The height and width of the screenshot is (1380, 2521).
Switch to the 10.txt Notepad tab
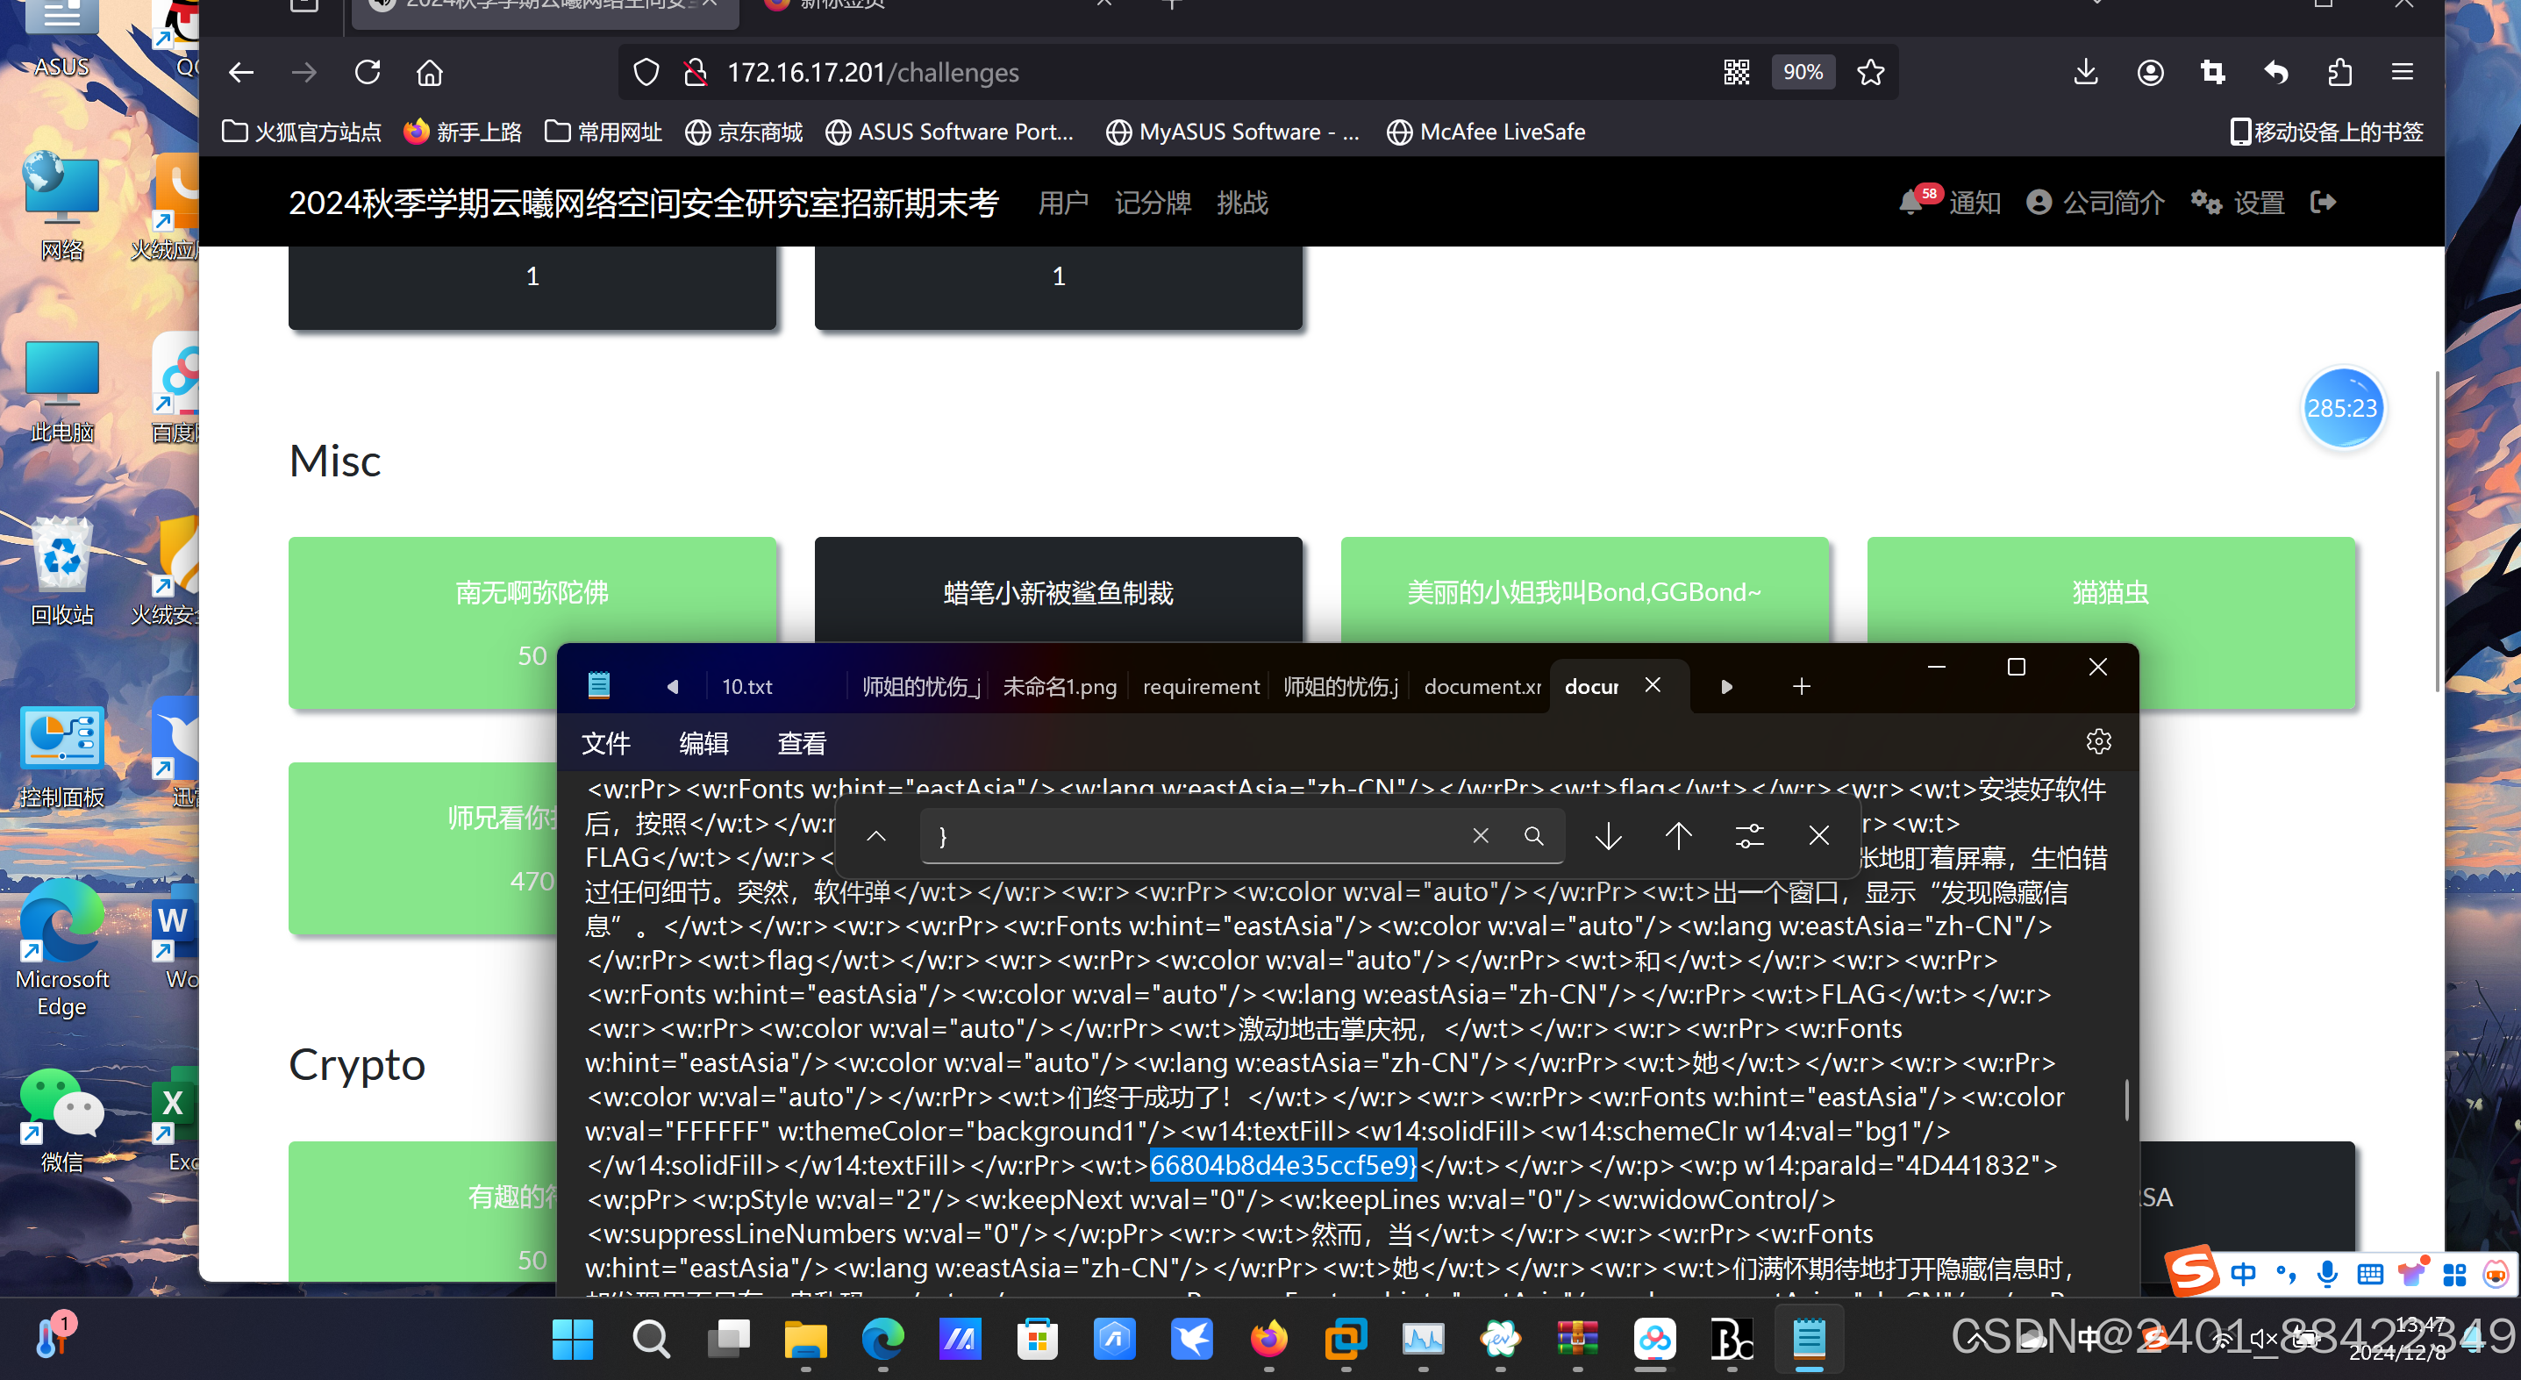pyautogui.click(x=747, y=687)
